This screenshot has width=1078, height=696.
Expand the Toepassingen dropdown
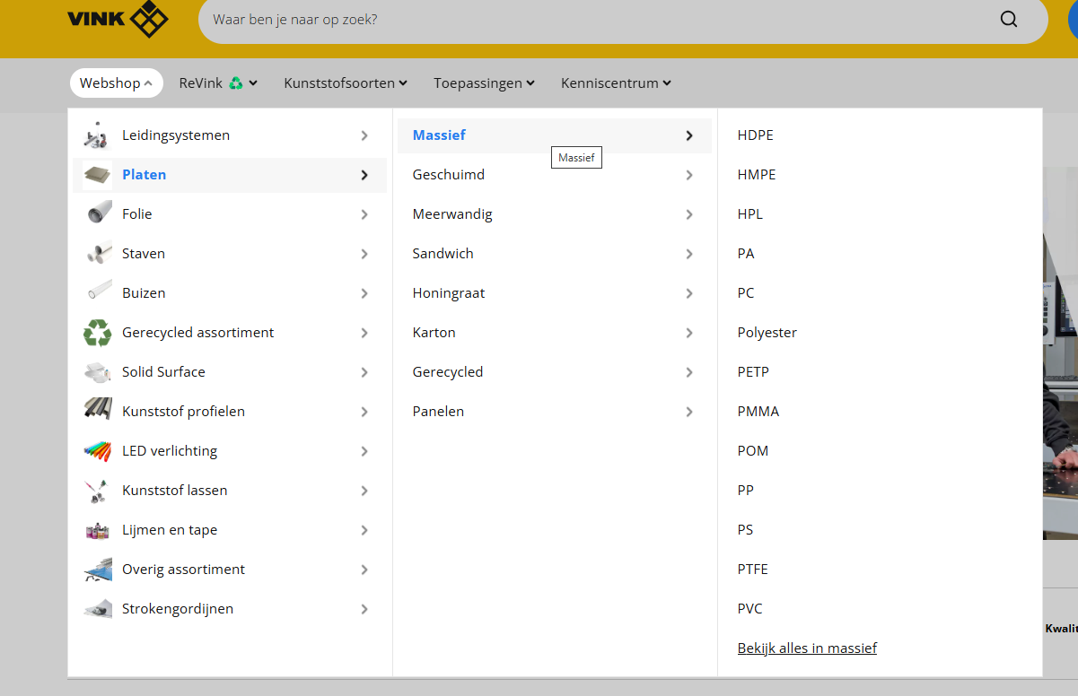tap(484, 83)
